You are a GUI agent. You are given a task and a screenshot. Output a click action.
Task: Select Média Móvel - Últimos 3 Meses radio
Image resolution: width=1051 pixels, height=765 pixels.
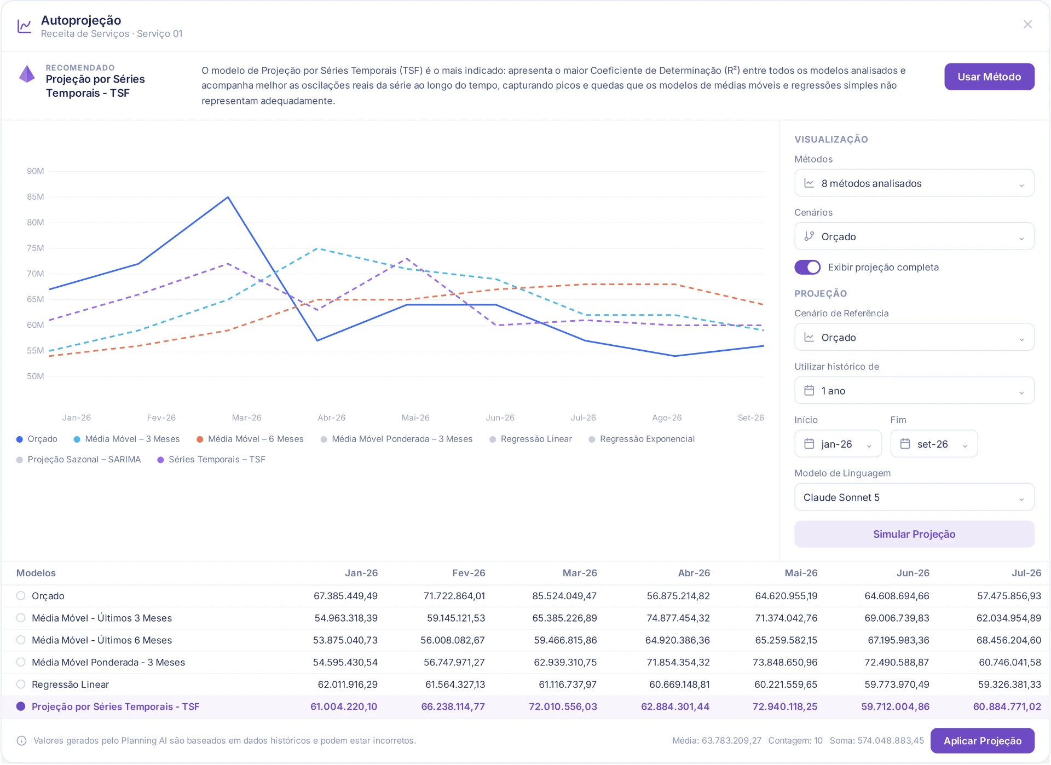pyautogui.click(x=21, y=618)
